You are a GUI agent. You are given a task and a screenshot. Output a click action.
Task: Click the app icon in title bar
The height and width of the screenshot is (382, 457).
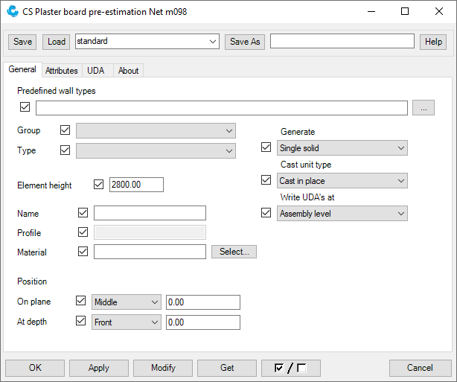coord(13,11)
